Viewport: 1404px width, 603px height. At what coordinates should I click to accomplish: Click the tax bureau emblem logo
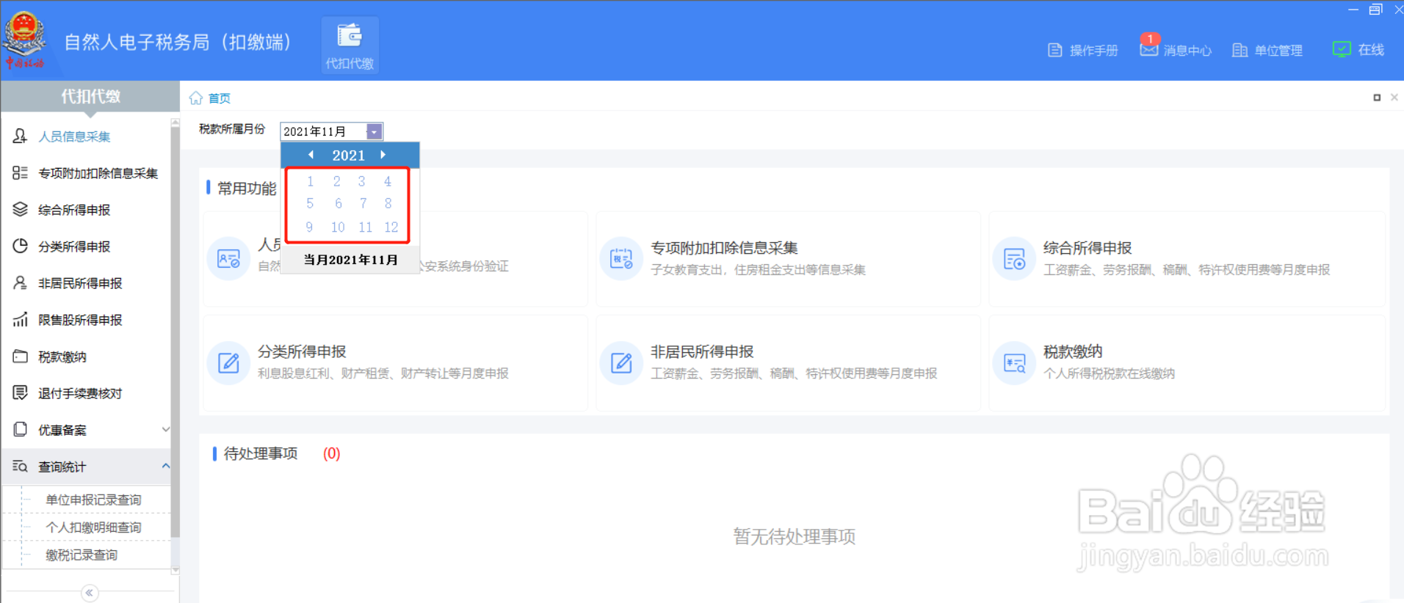[25, 40]
